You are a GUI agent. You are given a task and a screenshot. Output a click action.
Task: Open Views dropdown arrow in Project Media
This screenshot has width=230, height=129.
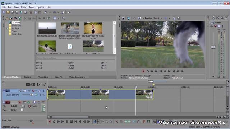59,18
